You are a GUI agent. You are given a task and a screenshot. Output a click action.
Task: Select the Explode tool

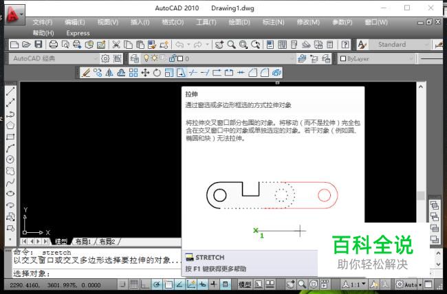point(276,73)
